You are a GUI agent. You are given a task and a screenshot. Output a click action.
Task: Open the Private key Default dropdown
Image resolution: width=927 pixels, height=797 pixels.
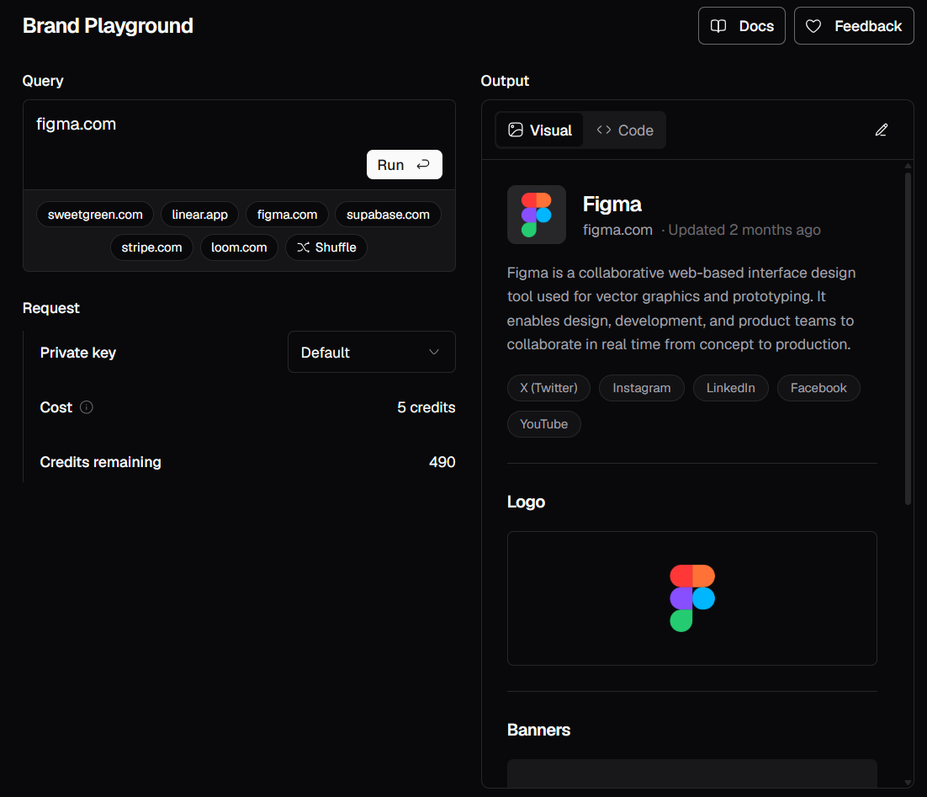pyautogui.click(x=371, y=352)
